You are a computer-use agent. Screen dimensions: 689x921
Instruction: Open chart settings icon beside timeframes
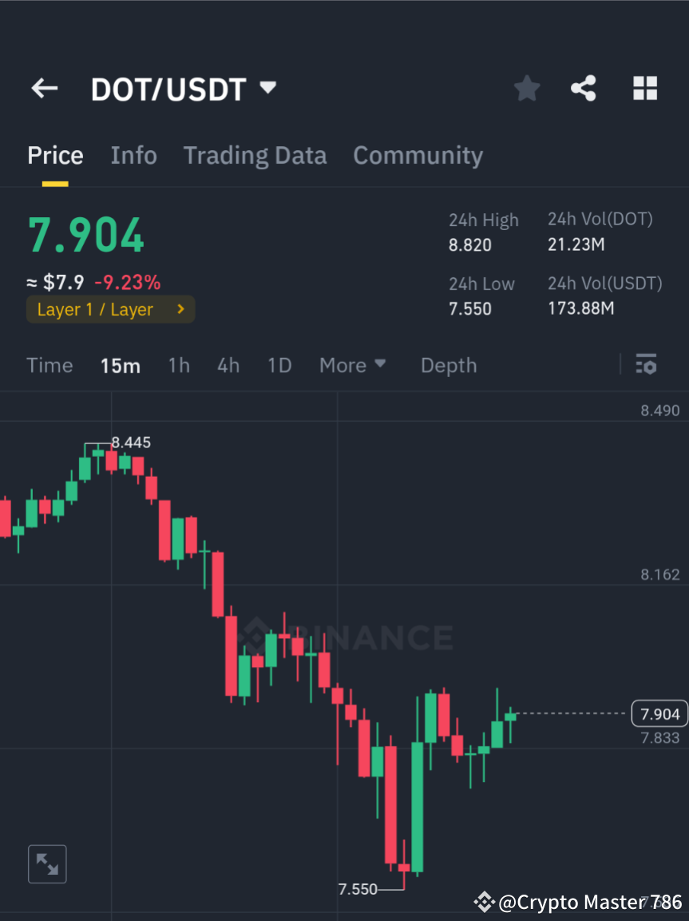(647, 364)
